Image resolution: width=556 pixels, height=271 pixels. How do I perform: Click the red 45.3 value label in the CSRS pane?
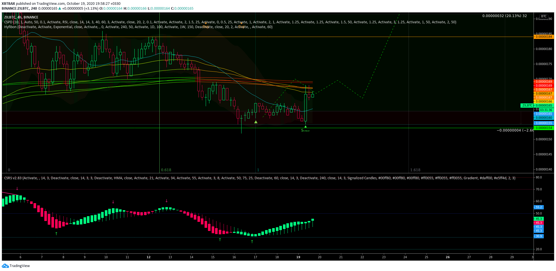(x=539, y=223)
